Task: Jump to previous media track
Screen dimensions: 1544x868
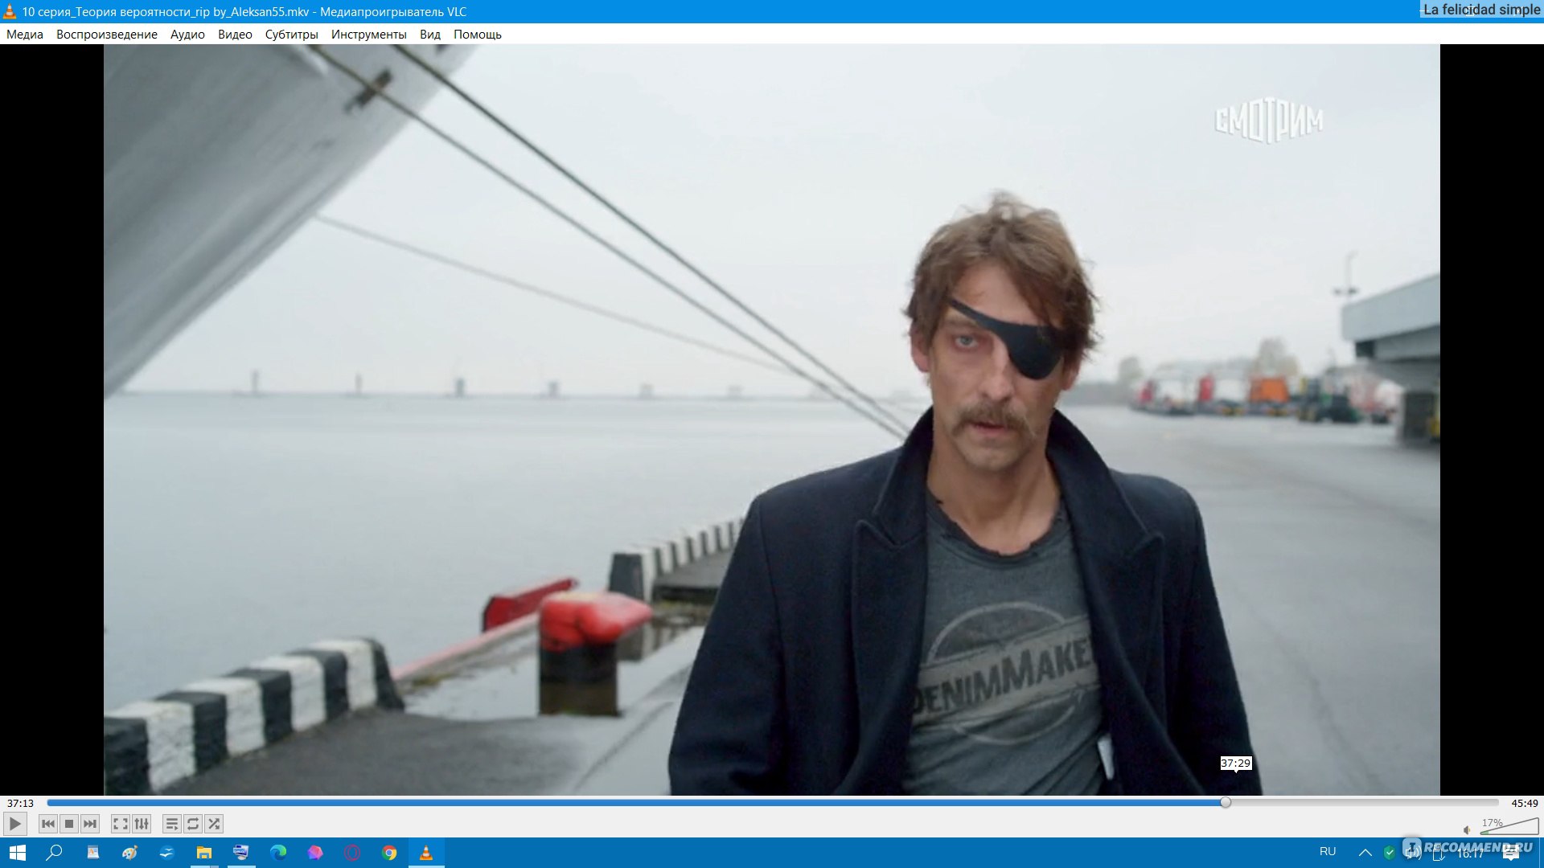Action: point(48,824)
